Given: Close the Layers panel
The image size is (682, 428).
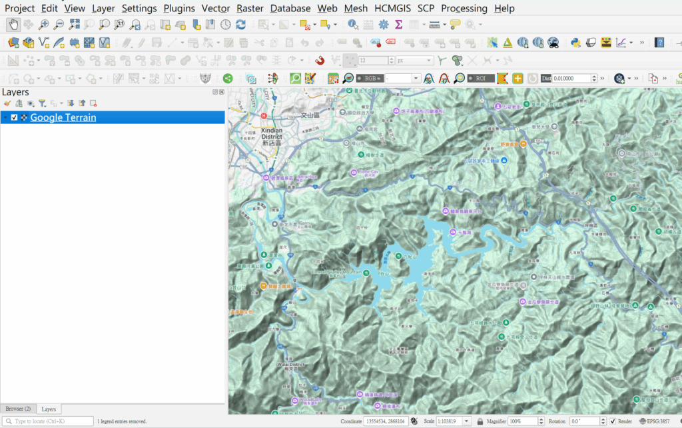Looking at the screenshot, I should (x=222, y=92).
